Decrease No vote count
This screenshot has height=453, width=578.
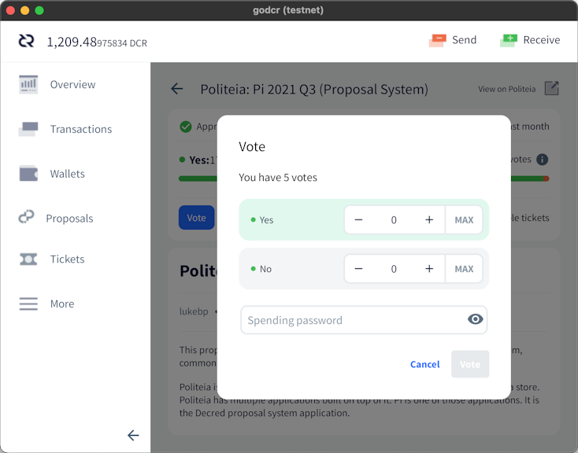358,269
